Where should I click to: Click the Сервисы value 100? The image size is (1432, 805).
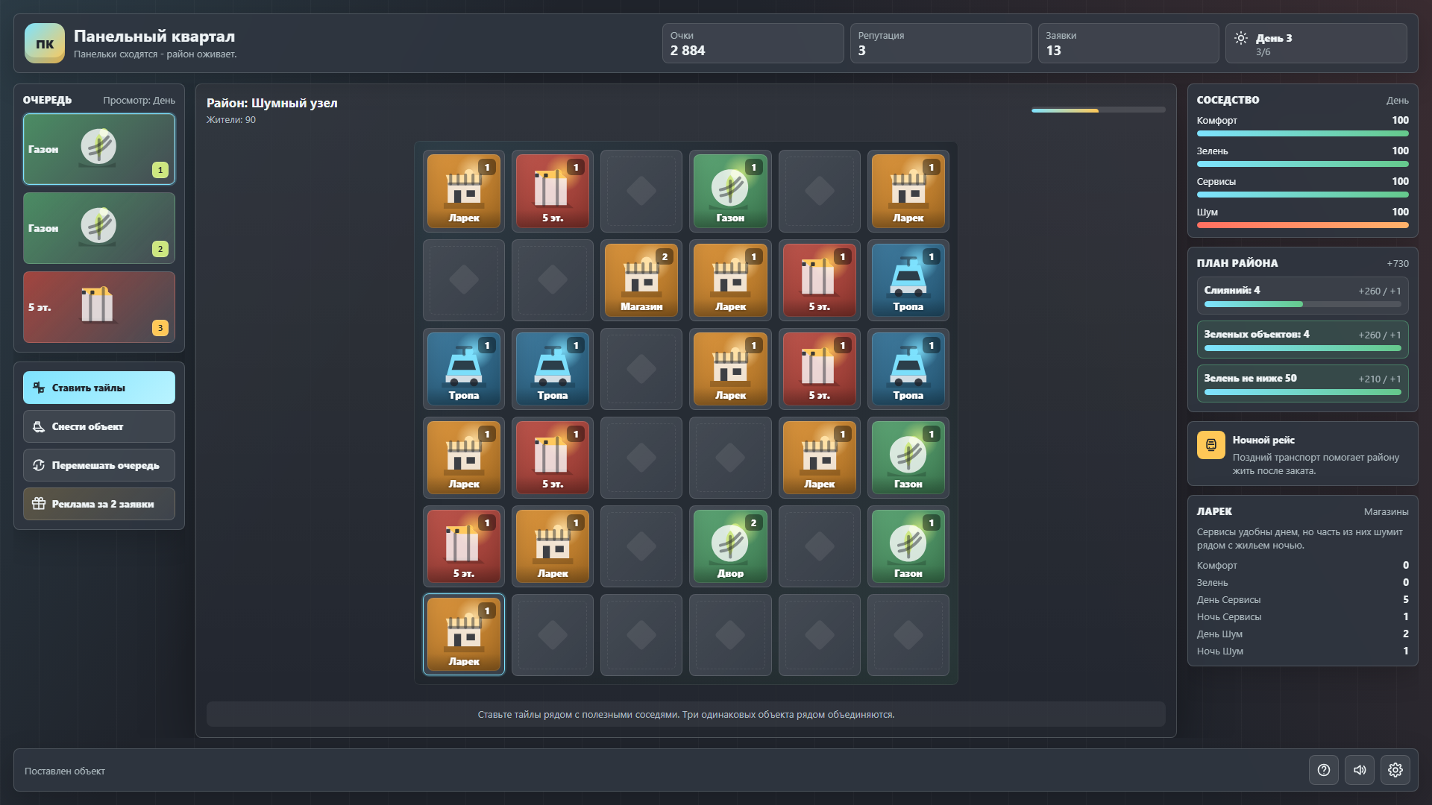pos(1400,181)
